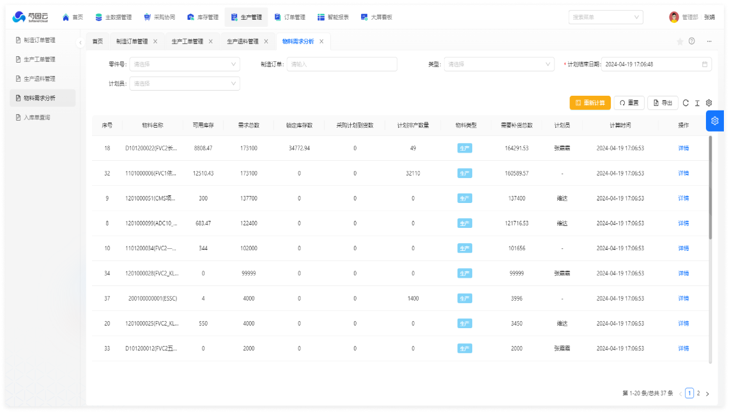
Task: Expand the 零件号 dropdown
Action: (x=185, y=64)
